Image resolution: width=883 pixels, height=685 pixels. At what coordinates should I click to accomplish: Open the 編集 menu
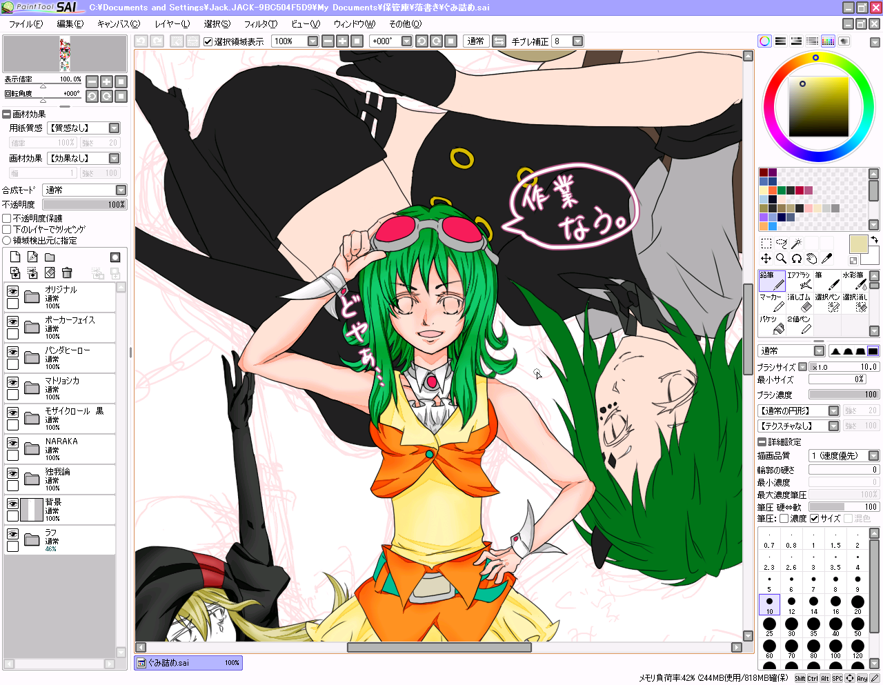70,24
